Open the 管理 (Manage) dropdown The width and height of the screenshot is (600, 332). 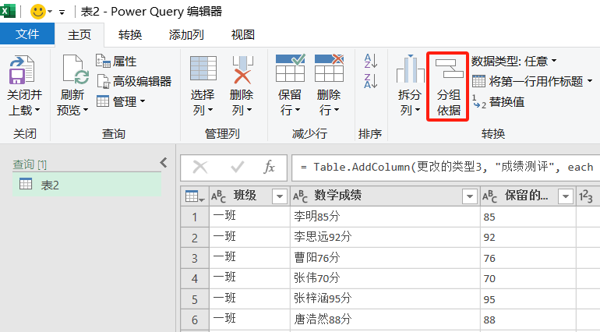point(121,101)
